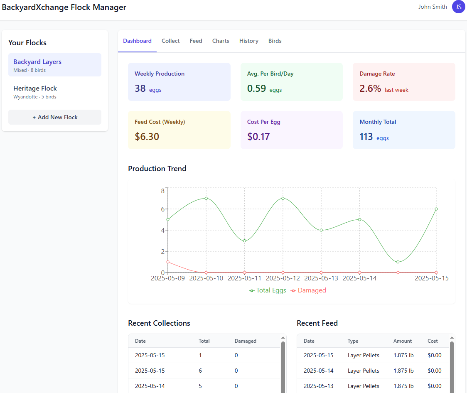The height and width of the screenshot is (393, 467).
Task: Open the Feed tab
Action: pyautogui.click(x=196, y=41)
